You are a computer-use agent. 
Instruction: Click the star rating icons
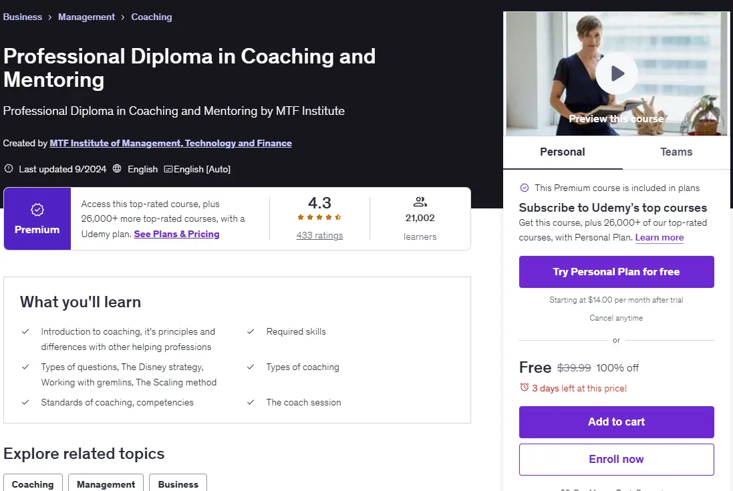319,217
